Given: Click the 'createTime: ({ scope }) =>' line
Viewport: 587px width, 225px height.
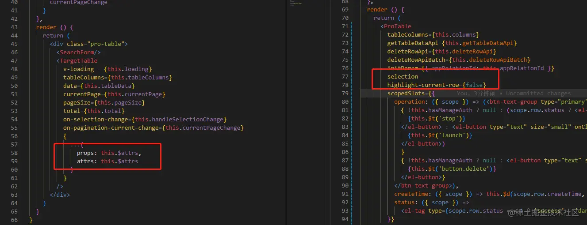Looking at the screenshot, I should point(490,194).
